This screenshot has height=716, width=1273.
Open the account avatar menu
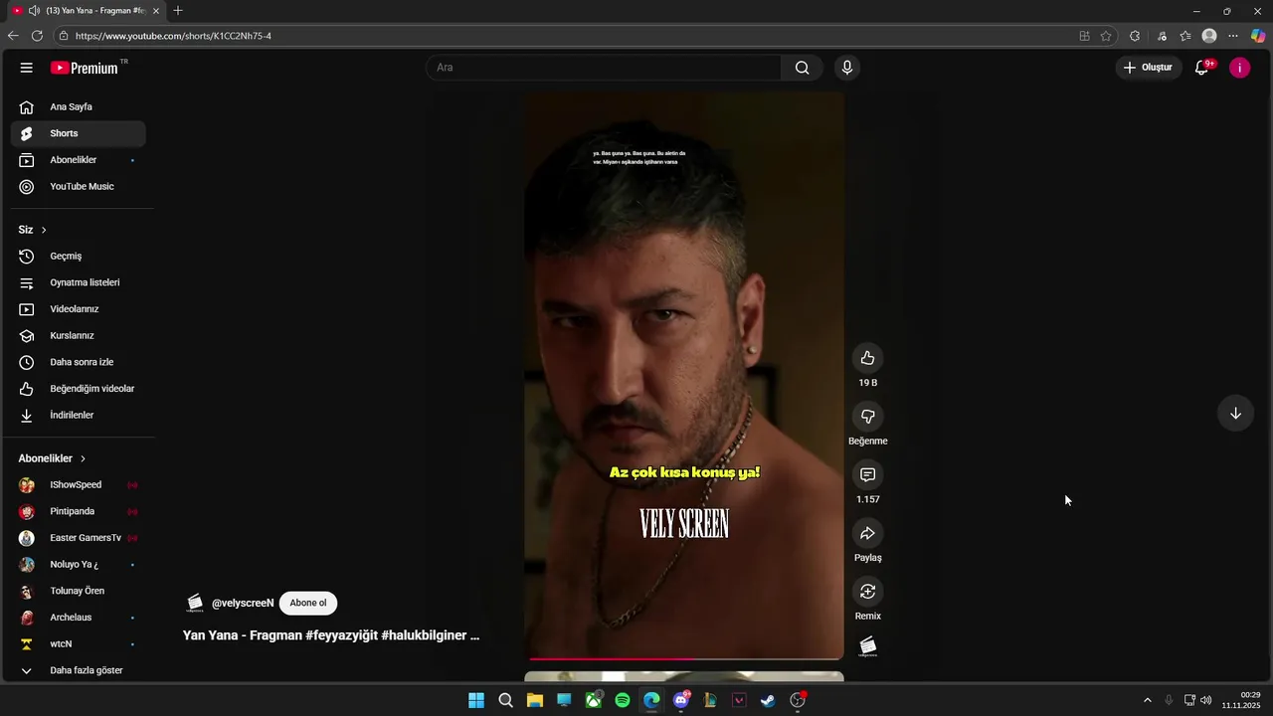(x=1239, y=68)
